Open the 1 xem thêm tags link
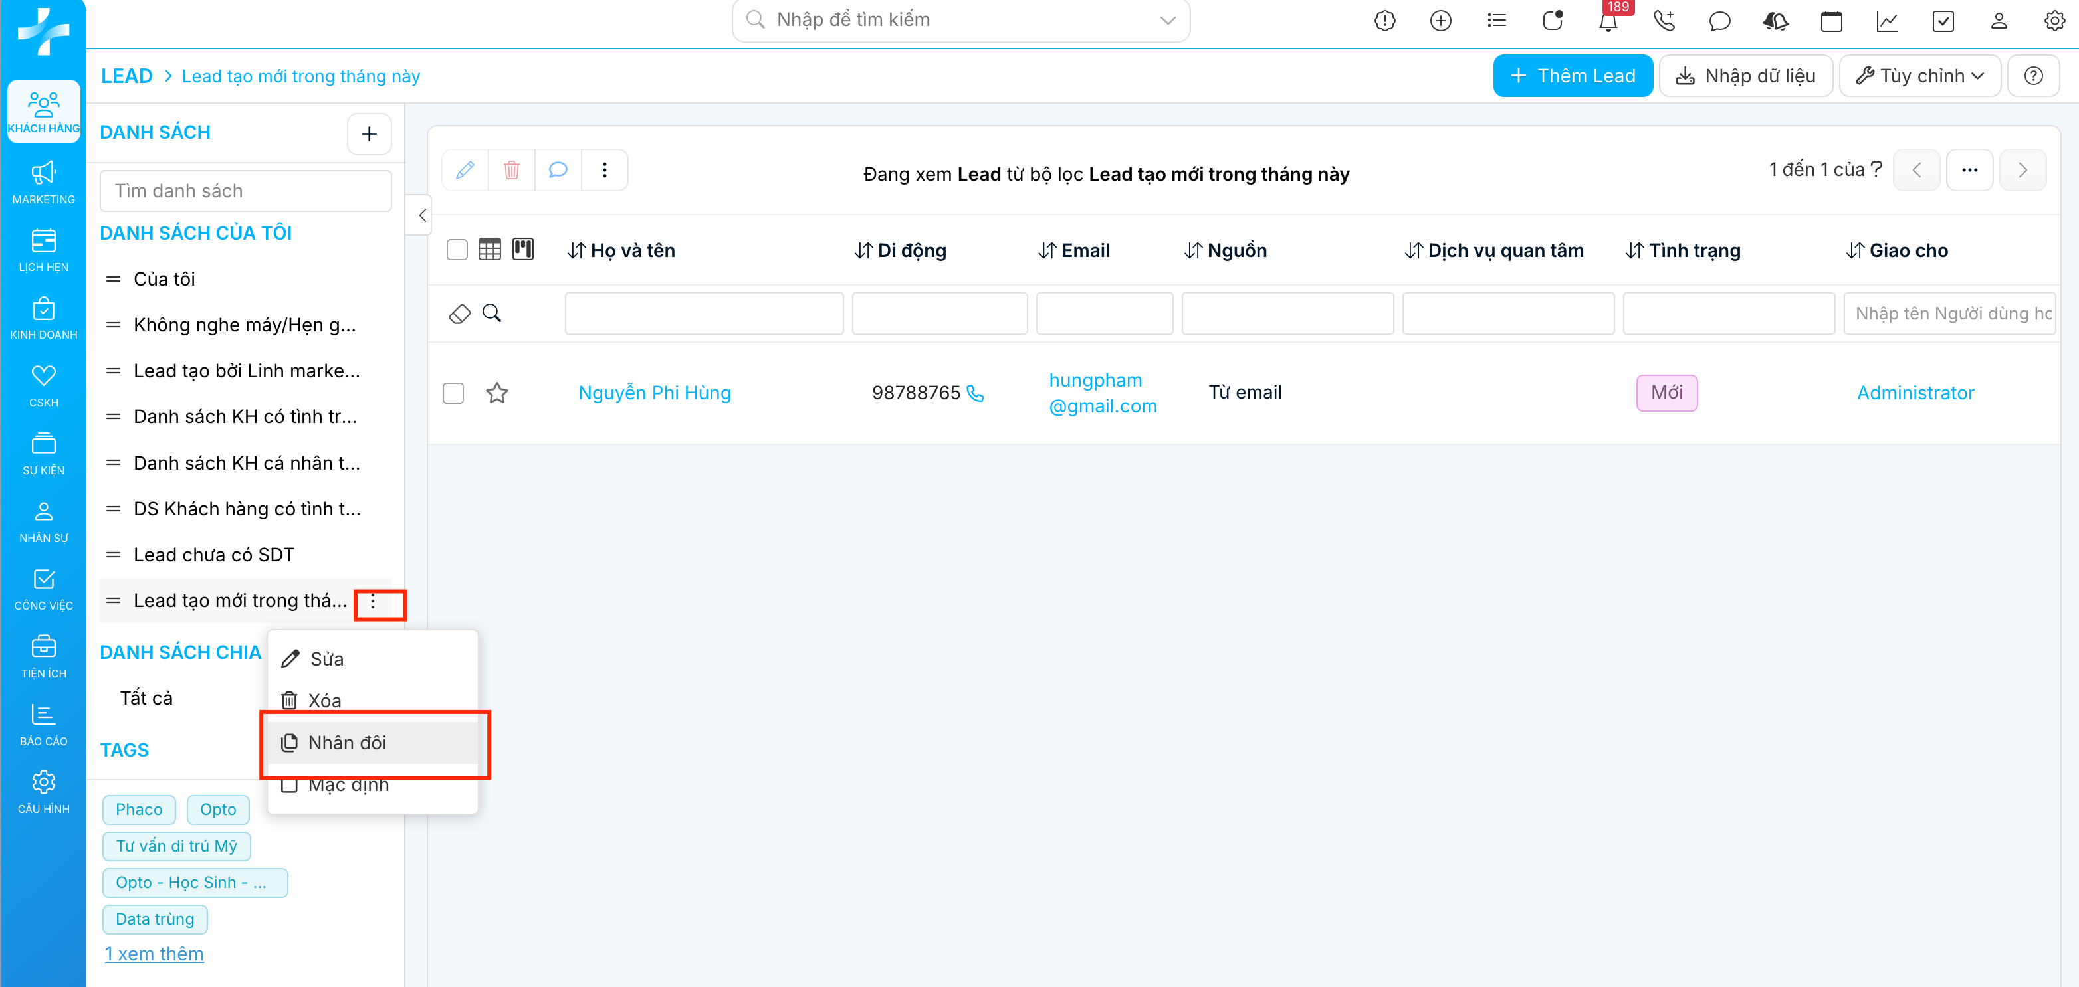Image resolution: width=2079 pixels, height=987 pixels. click(x=154, y=954)
